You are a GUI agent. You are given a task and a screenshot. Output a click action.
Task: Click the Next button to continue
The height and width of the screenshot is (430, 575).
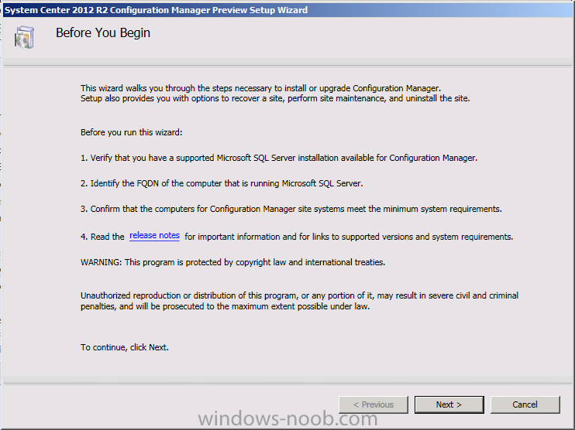tap(449, 404)
